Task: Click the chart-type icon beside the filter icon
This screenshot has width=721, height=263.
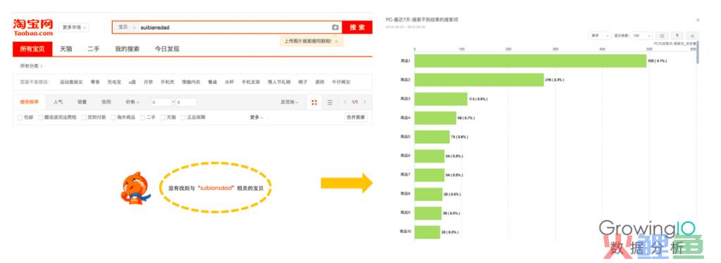Action: coord(693,35)
